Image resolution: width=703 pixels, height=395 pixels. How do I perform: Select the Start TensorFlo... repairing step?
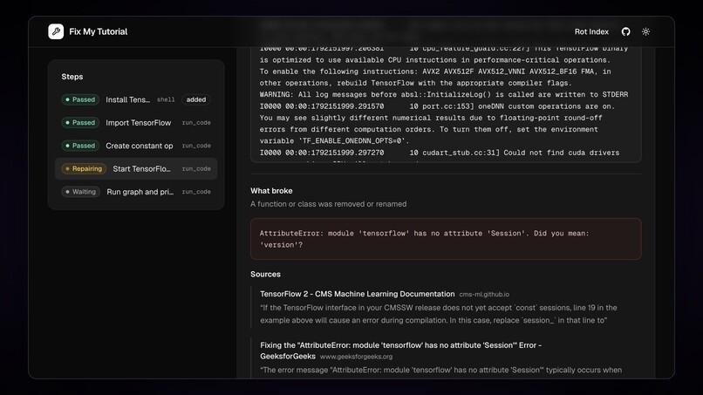click(x=136, y=168)
